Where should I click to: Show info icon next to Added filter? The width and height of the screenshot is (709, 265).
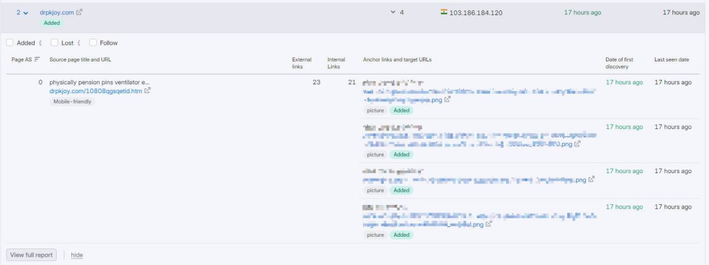tap(40, 43)
